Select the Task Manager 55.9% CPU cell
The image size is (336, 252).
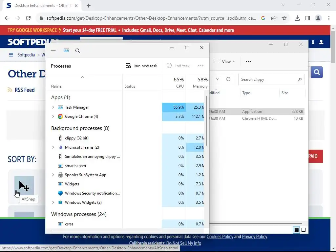tap(174, 107)
